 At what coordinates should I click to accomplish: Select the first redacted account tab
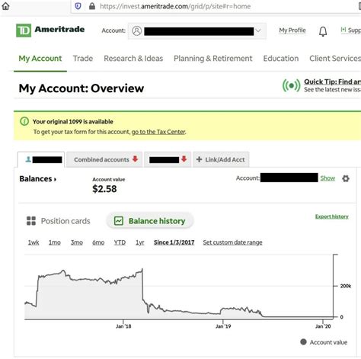41,159
